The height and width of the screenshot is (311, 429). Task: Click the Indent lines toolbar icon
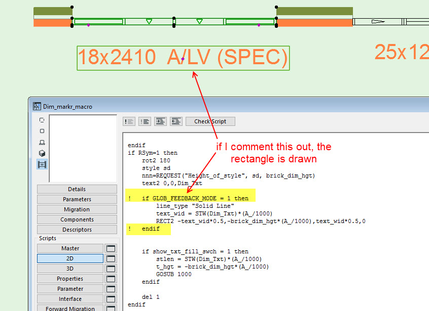[x=161, y=121]
